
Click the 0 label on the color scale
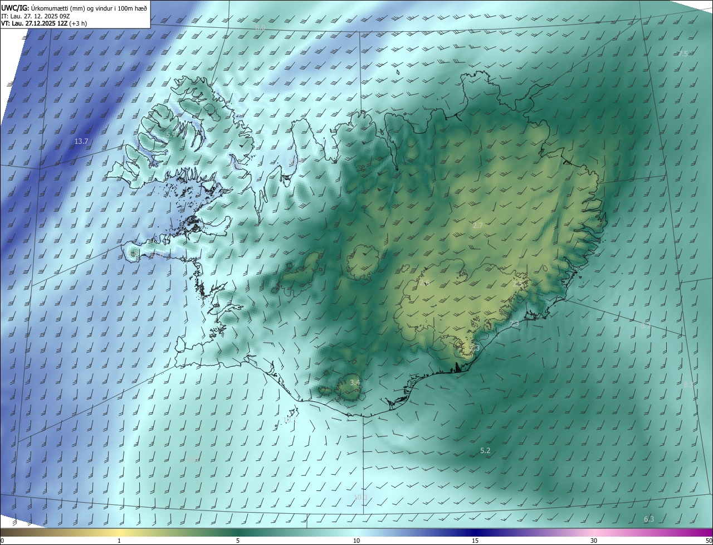tap(2, 541)
